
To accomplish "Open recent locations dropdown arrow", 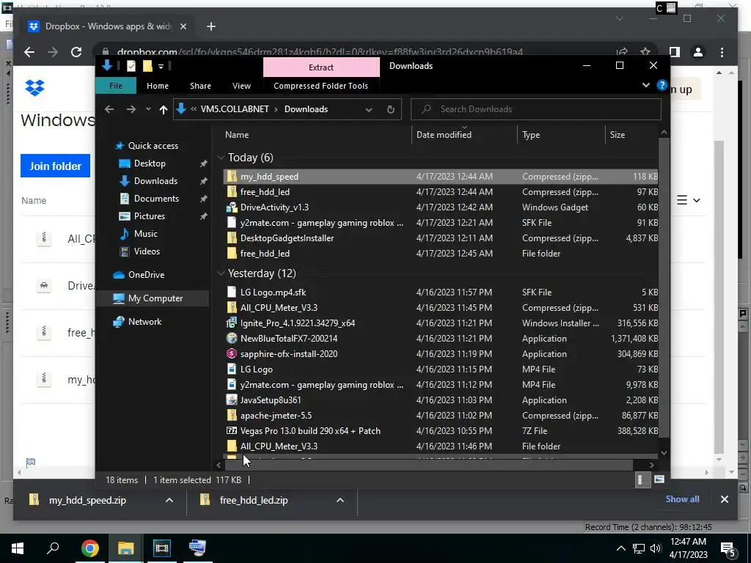I will pyautogui.click(x=148, y=109).
